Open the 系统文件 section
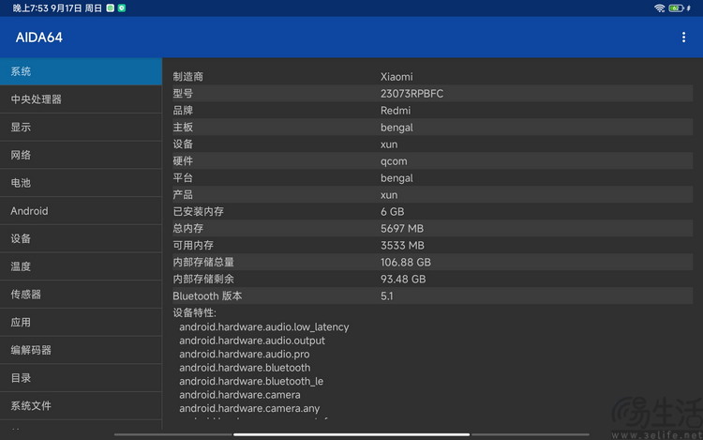The image size is (703, 440). [81, 405]
